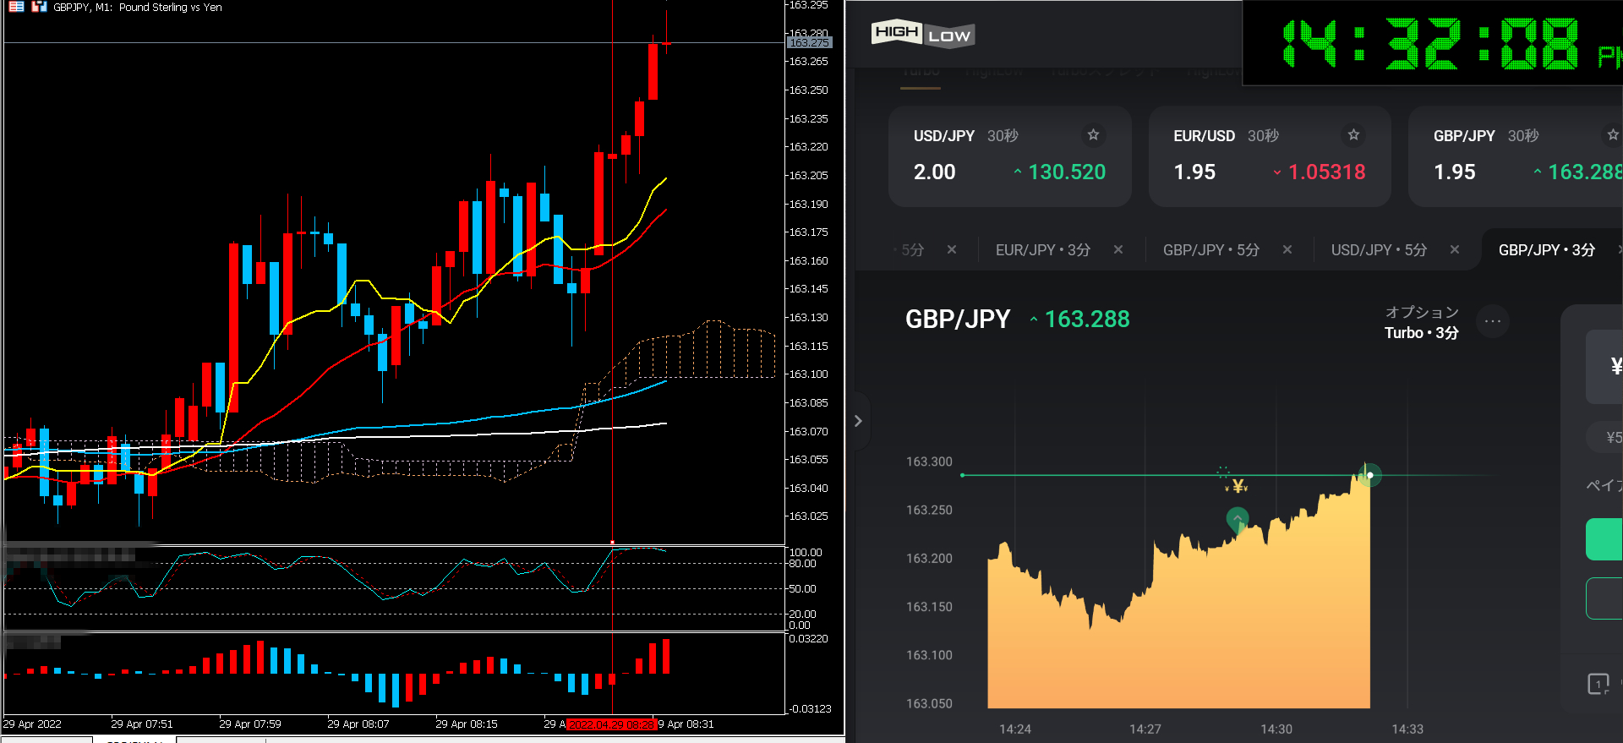Click the HighLow logo
This screenshot has height=743, width=1623.
[922, 35]
